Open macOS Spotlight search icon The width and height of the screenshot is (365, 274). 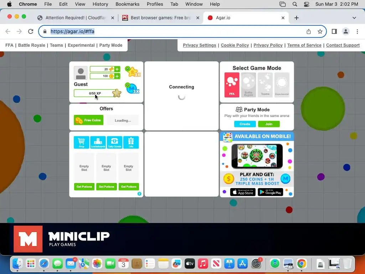295,4
